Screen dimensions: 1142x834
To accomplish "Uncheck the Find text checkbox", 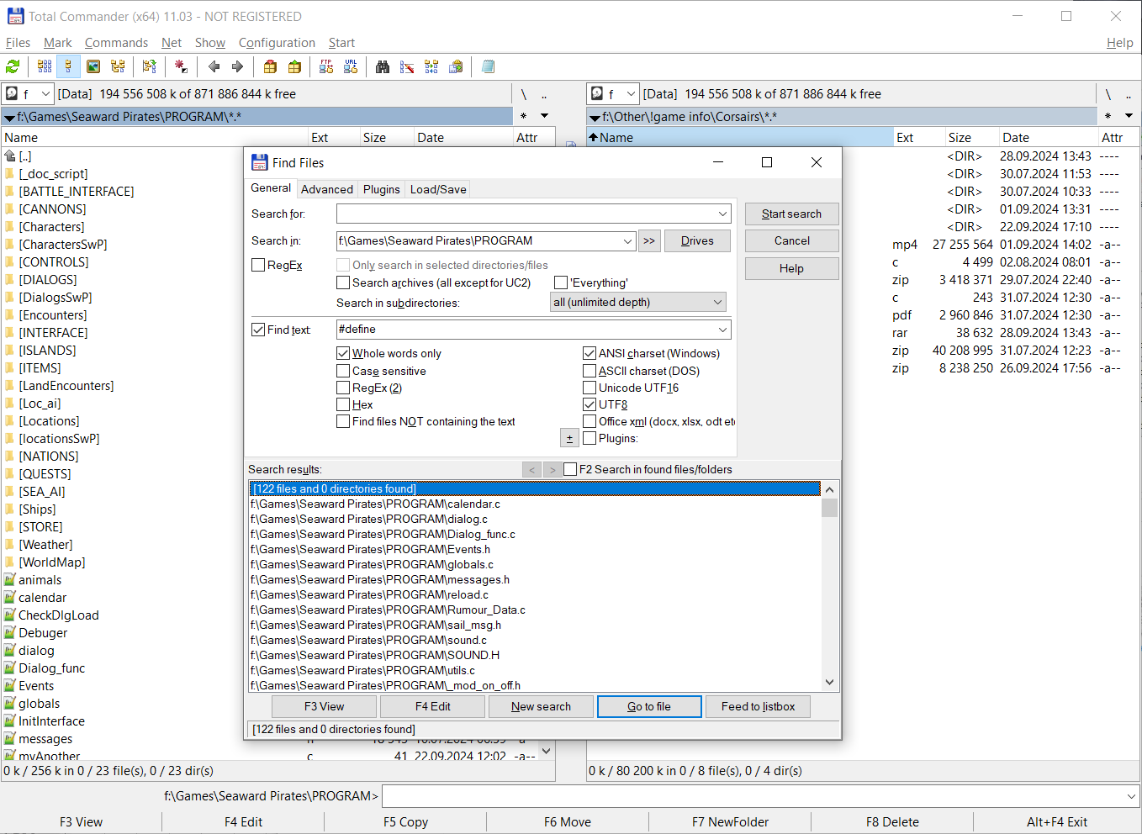I will [x=259, y=330].
